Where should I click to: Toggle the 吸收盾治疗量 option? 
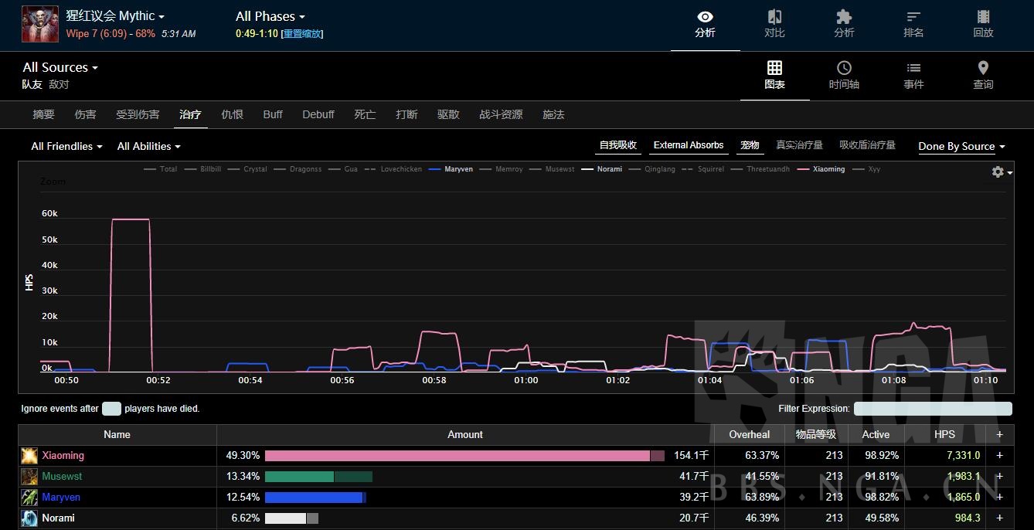pos(867,145)
